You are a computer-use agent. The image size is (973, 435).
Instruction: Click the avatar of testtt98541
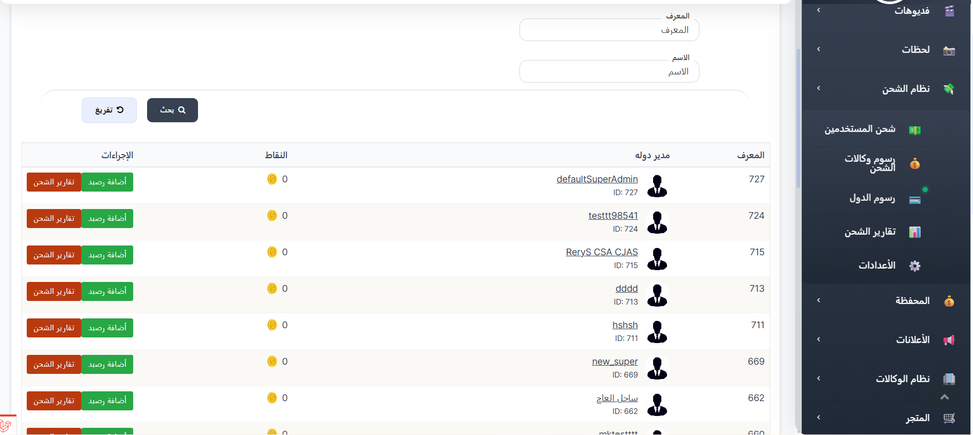[x=657, y=222]
